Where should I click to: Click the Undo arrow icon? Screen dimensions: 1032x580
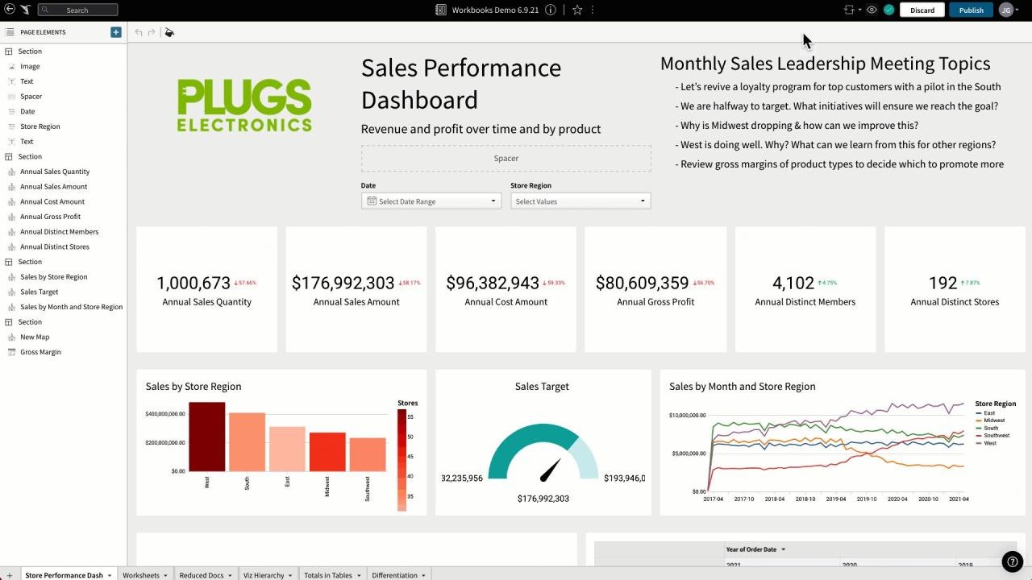pos(137,32)
